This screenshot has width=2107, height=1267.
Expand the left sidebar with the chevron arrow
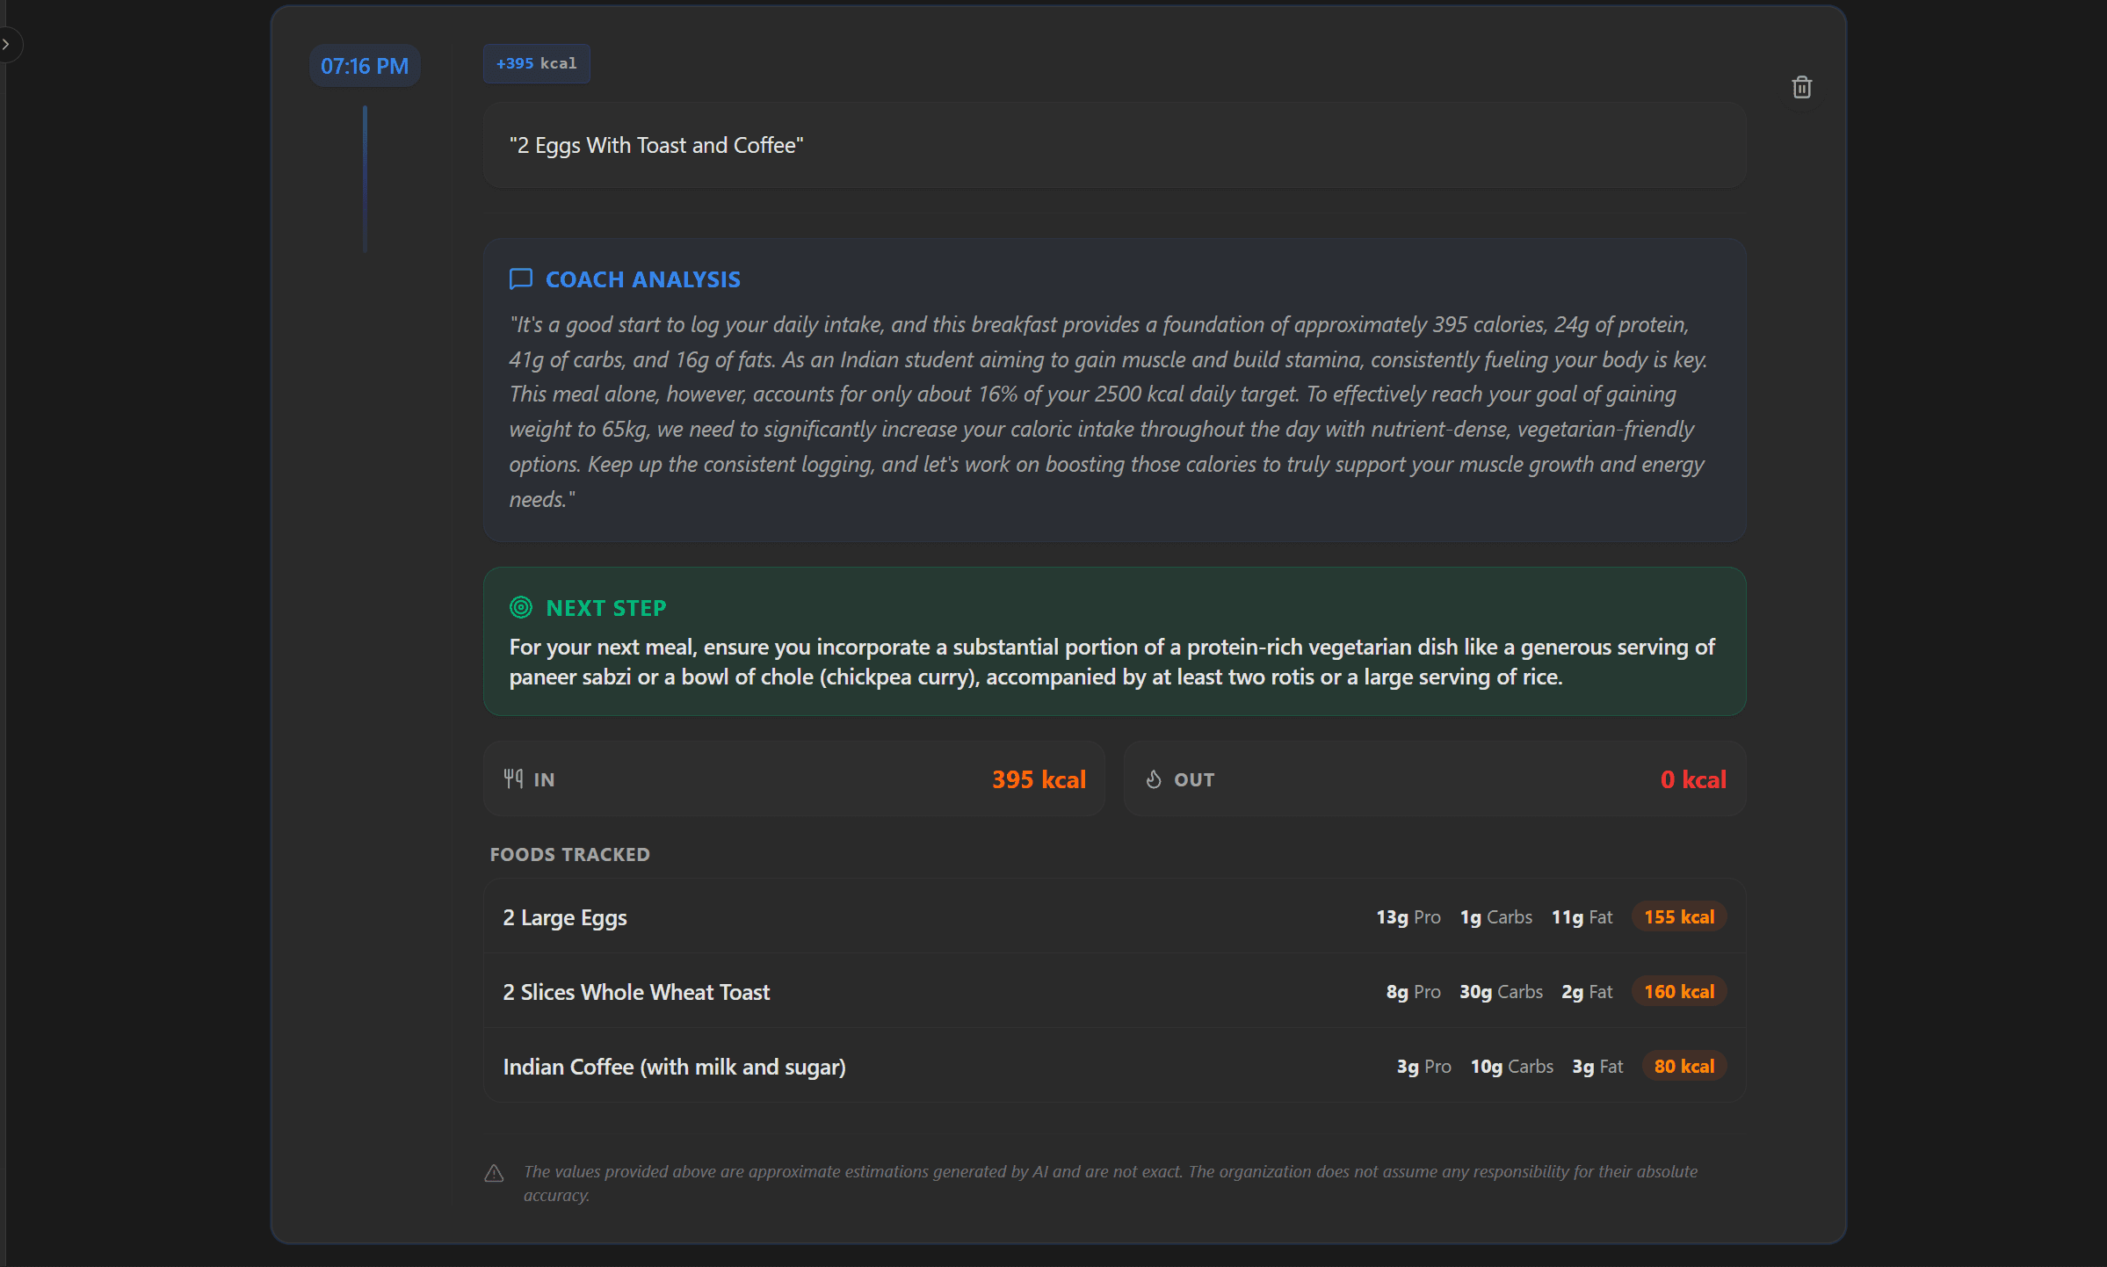pyautogui.click(x=7, y=44)
